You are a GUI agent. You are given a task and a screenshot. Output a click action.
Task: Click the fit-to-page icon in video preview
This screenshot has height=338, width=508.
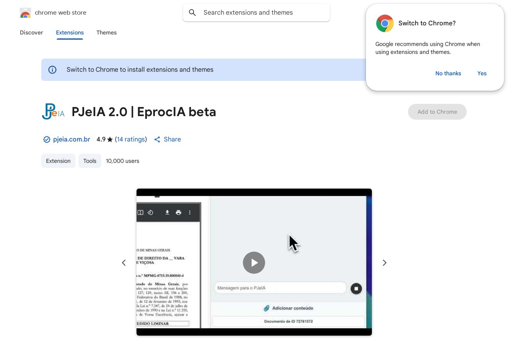140,212
